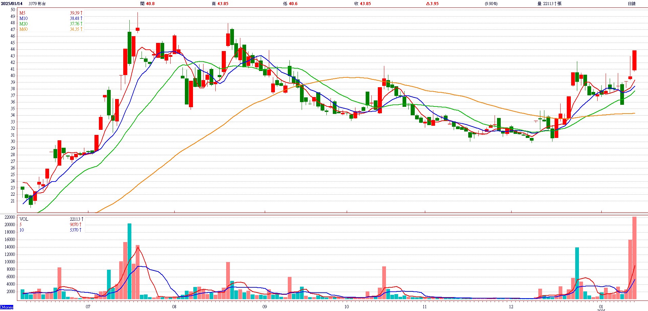Click the 10-day volume average legend value 5370

tap(74, 230)
